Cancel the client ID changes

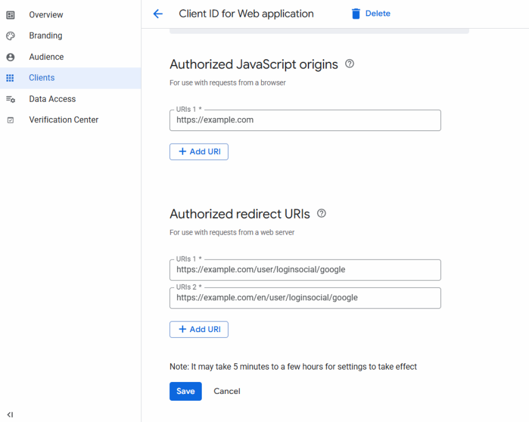pyautogui.click(x=227, y=391)
